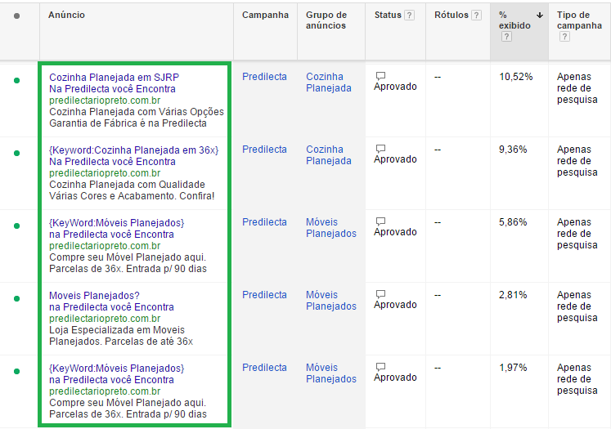Screen dimensions: 611x429
Task: Open the Rótulos column help icon
Action: [476, 16]
